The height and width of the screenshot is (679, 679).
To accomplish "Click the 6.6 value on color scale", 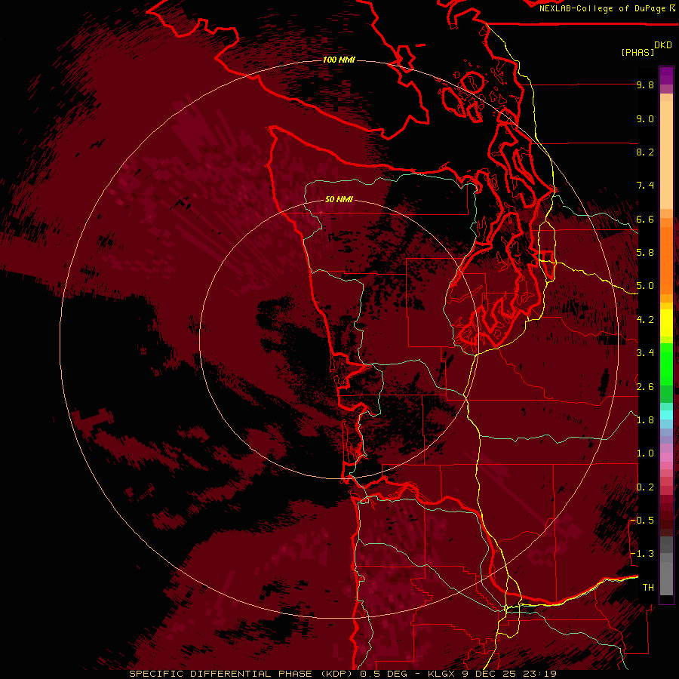I will [645, 219].
